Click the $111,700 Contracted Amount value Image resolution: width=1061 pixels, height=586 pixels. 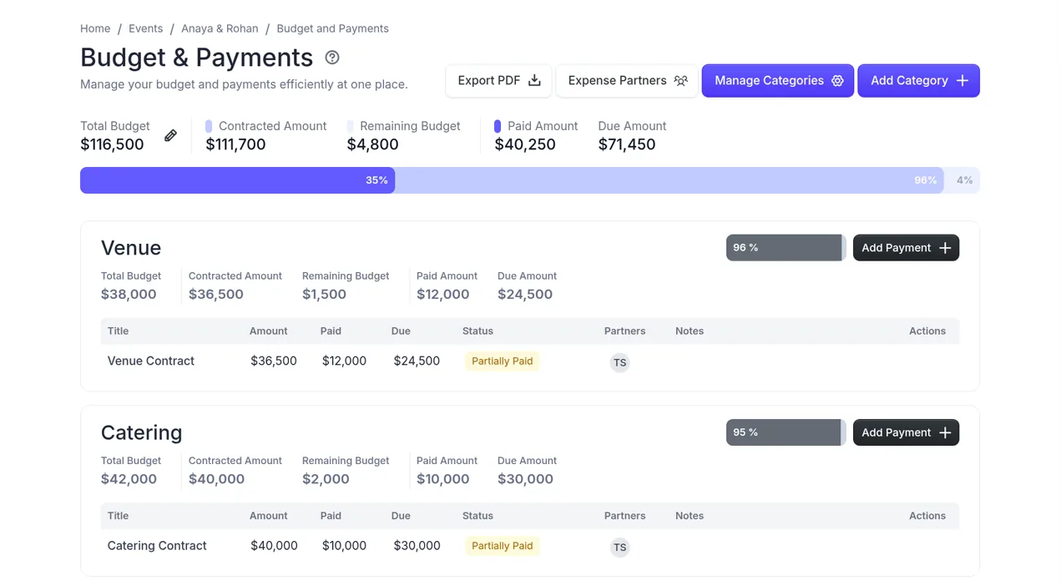[x=235, y=144]
